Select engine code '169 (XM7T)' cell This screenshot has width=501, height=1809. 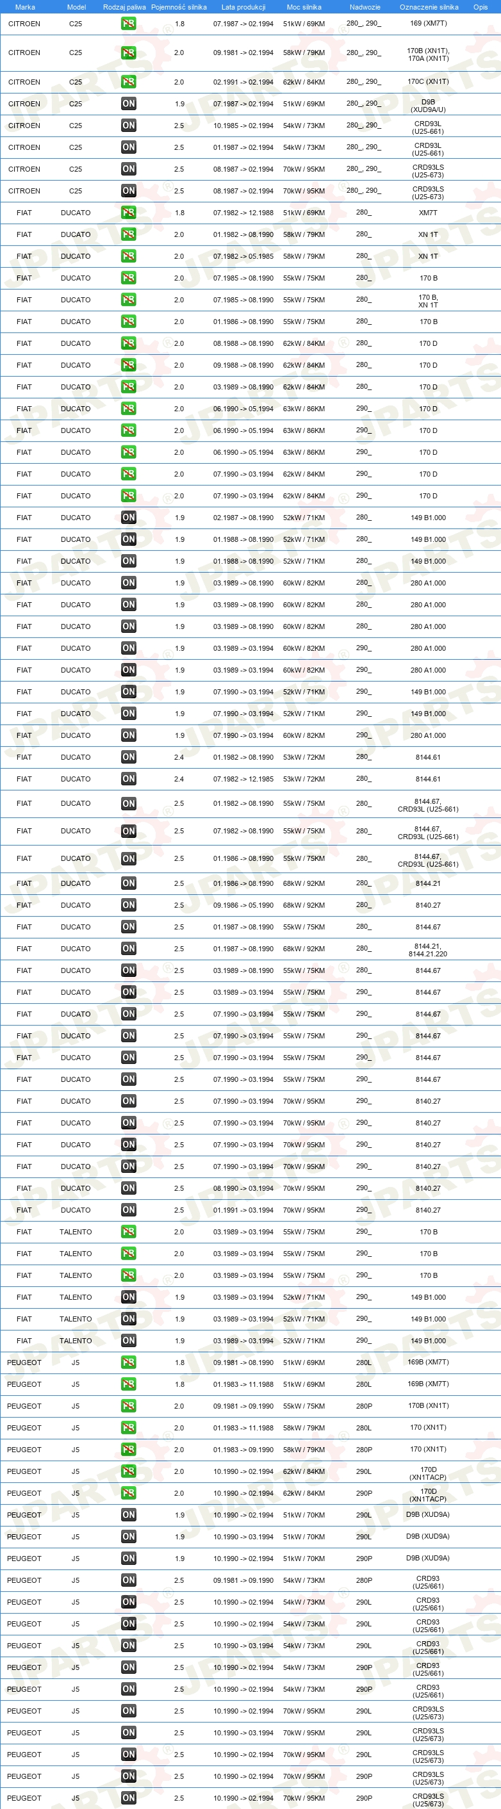(428, 23)
